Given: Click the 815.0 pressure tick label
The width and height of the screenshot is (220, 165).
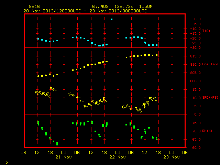Looking at the screenshot, I should click(195, 56).
